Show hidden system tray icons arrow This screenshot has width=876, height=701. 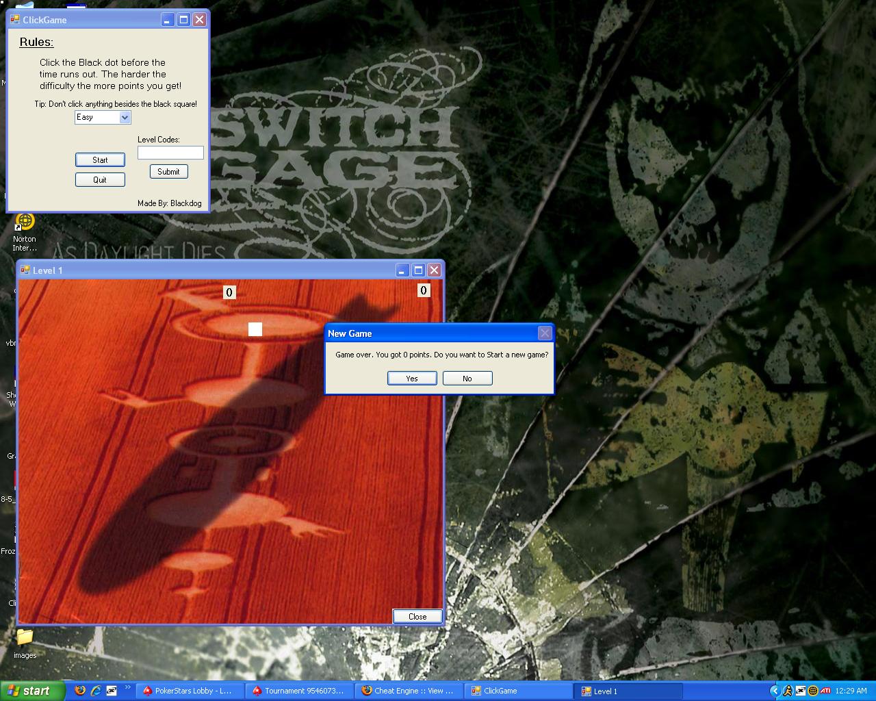point(775,691)
